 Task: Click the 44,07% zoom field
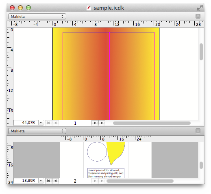coord(26,123)
